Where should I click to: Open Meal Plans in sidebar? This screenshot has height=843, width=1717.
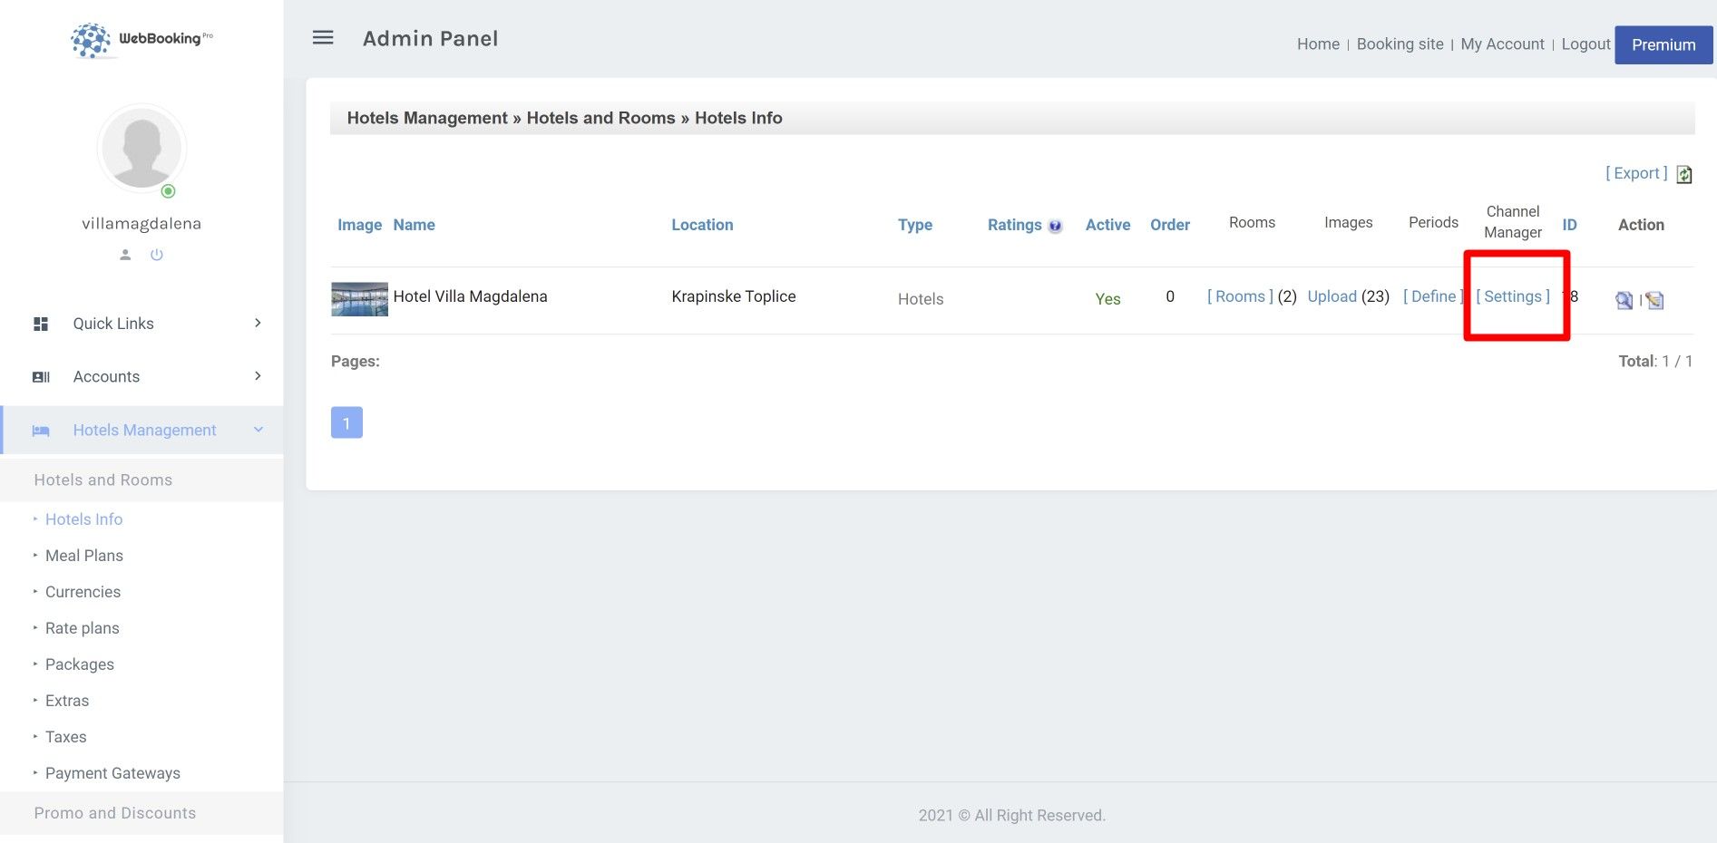tap(84, 556)
